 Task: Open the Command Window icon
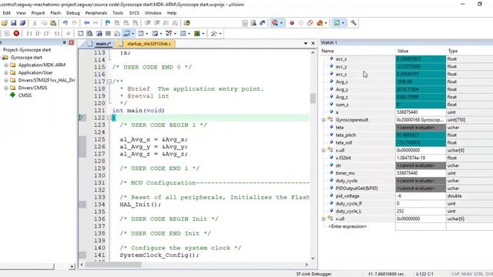click(x=80, y=33)
